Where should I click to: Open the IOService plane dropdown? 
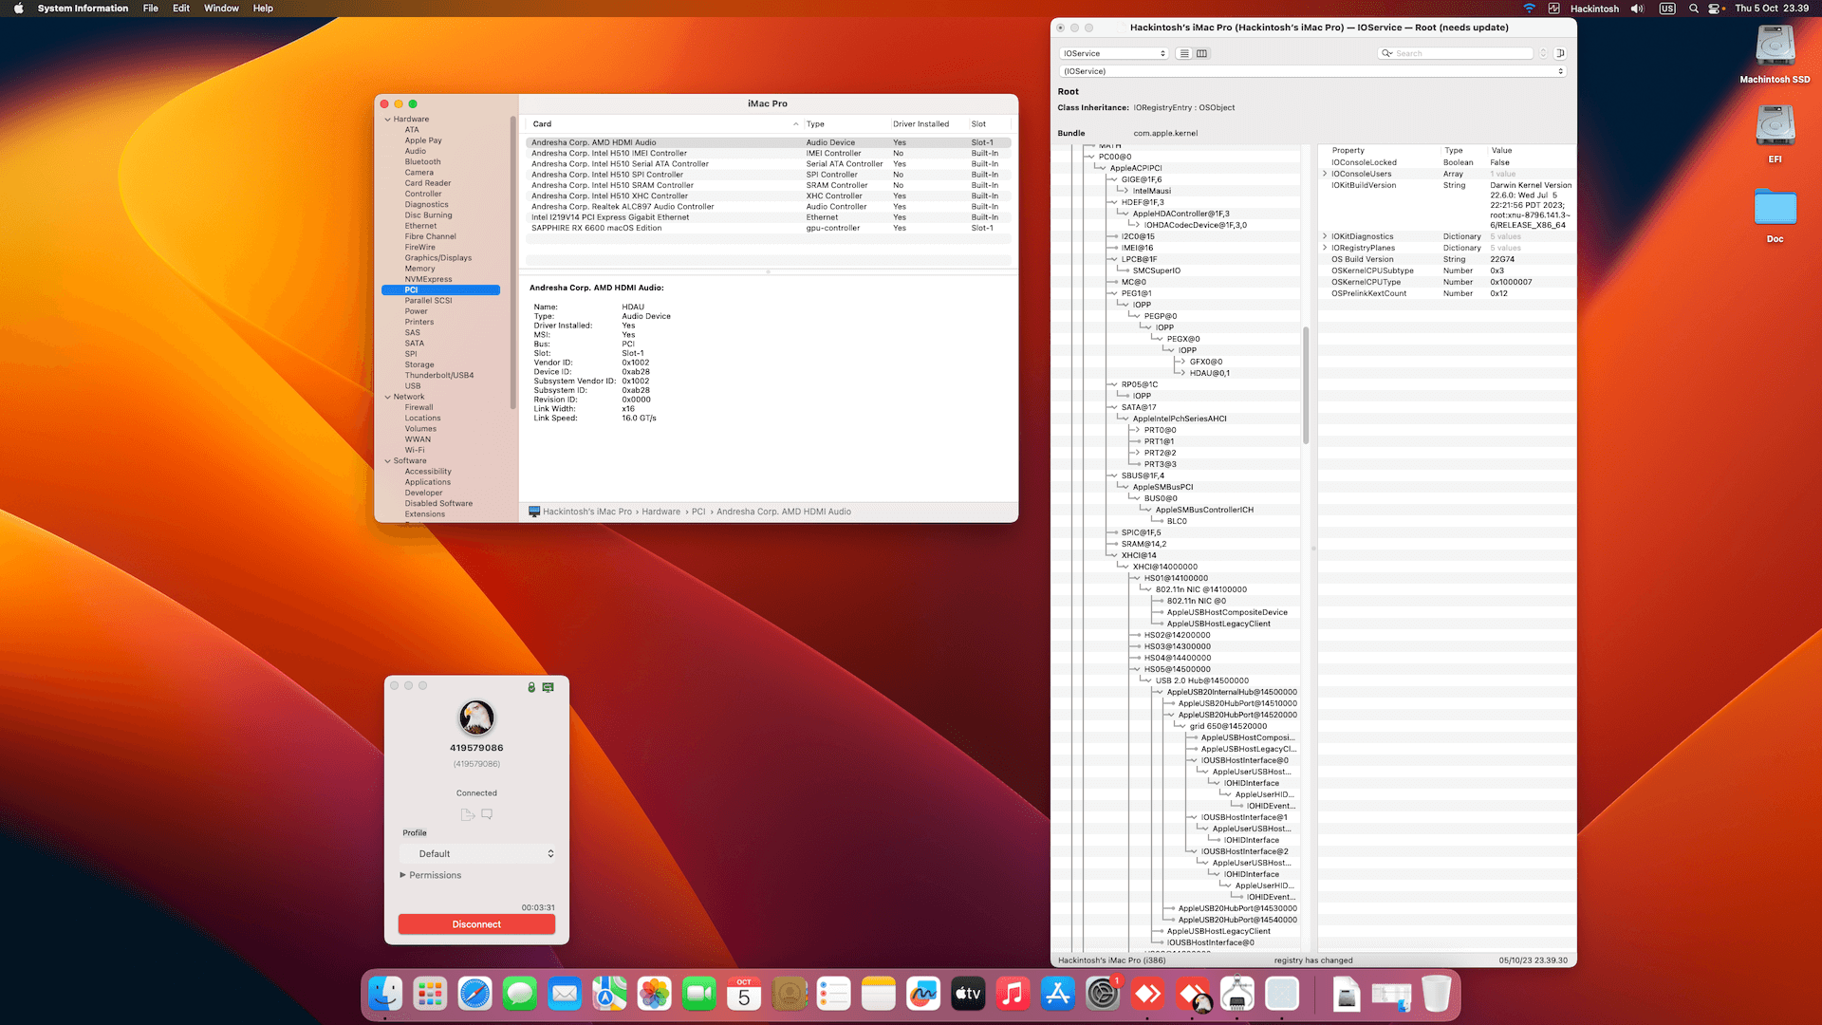click(x=1114, y=53)
